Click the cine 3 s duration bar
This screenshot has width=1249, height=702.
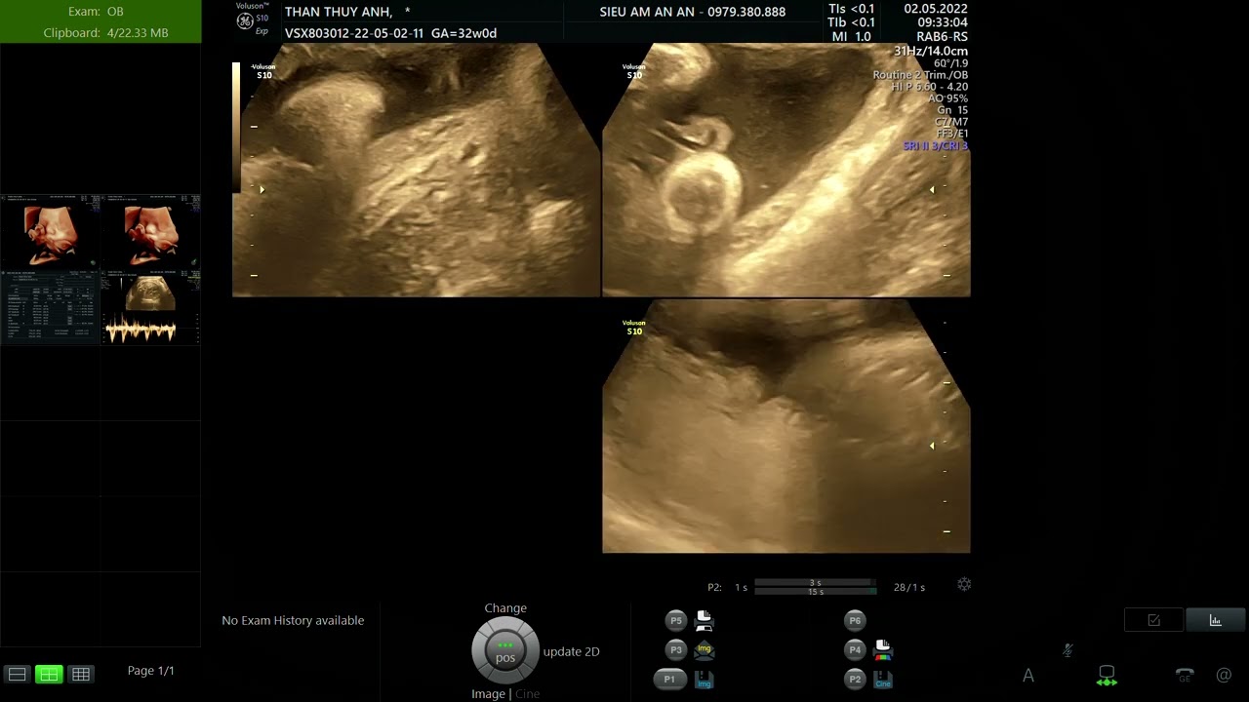pos(815,582)
